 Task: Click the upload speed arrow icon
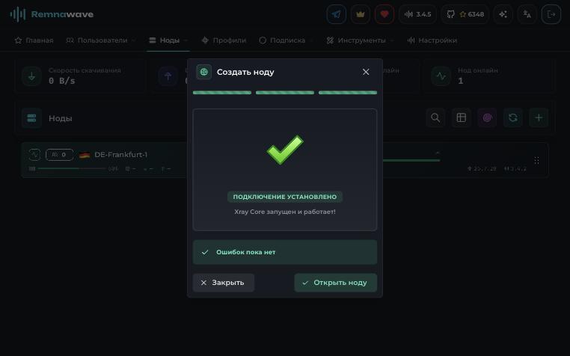tap(168, 76)
